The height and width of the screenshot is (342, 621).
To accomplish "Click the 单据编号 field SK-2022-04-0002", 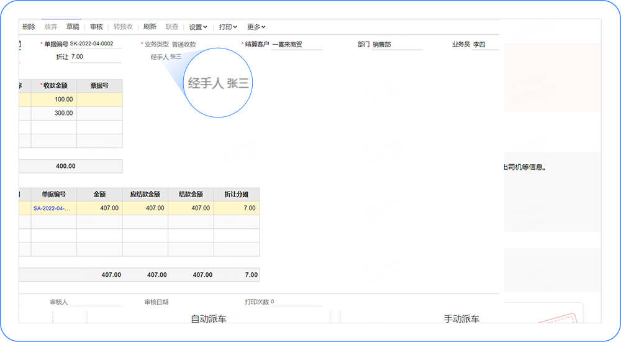I will [95, 44].
